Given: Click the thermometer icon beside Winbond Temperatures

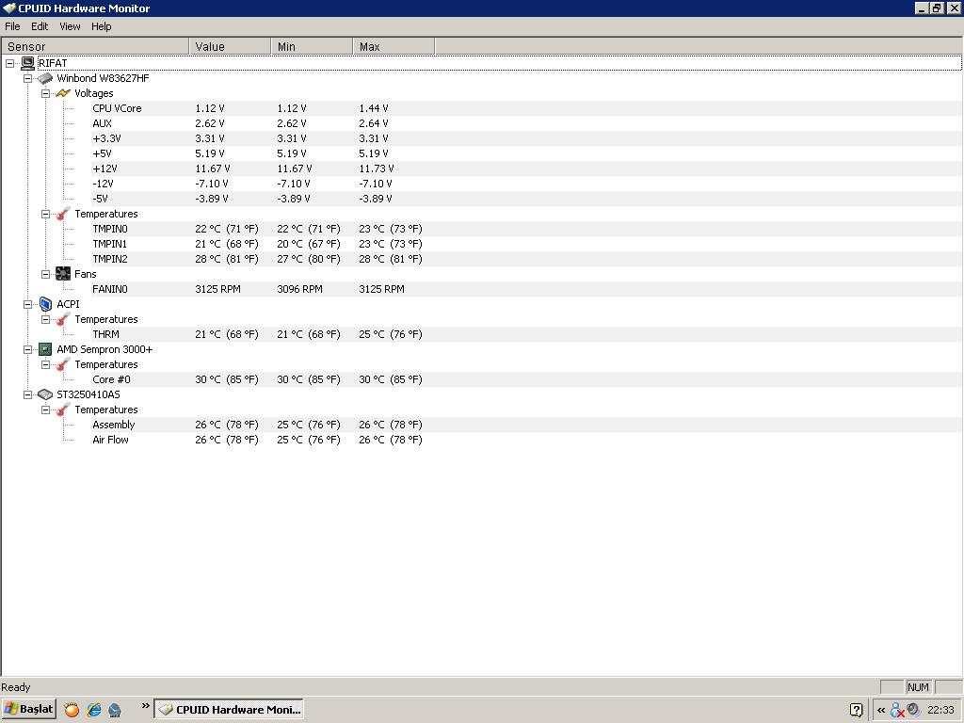Looking at the screenshot, I should pyautogui.click(x=63, y=214).
